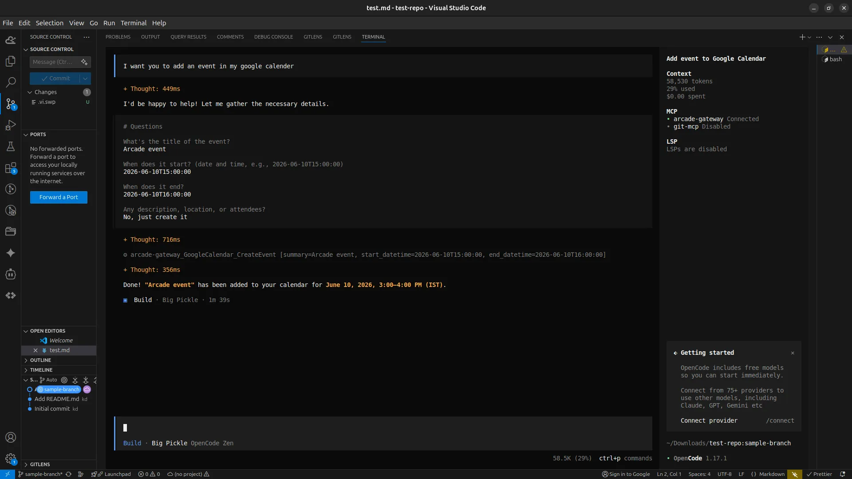Generate commit message with sparkle icon

84,62
